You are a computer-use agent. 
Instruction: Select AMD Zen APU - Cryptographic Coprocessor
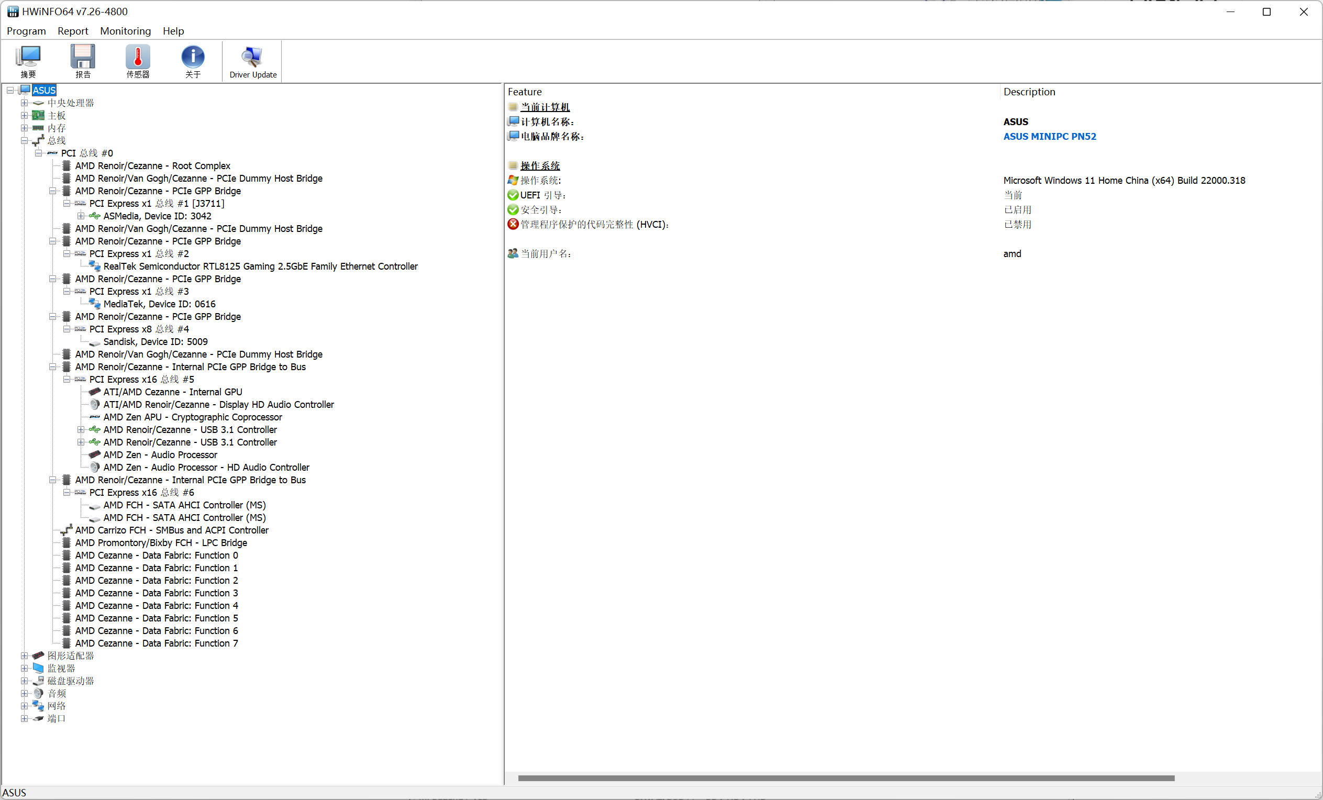tap(193, 417)
